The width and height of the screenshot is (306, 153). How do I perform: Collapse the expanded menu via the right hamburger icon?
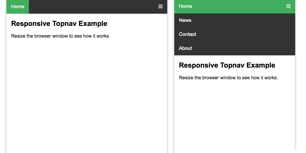coord(288,6)
